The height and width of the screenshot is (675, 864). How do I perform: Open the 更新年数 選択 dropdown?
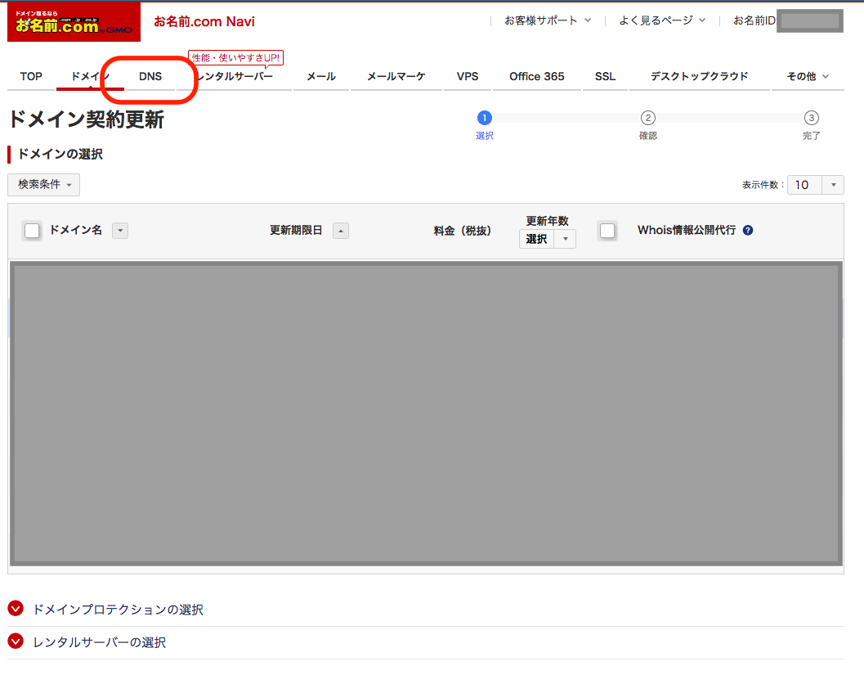tap(547, 239)
